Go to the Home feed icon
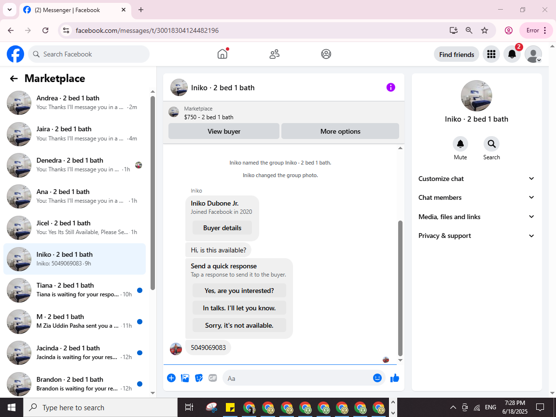This screenshot has height=417, width=556. 222,54
